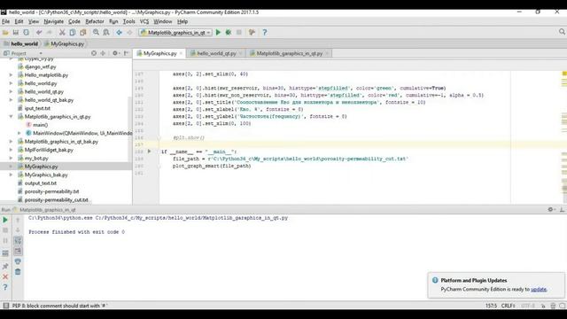Toggle Pin Tab in Run panel
The height and width of the screenshot is (319, 567).
tap(5, 267)
